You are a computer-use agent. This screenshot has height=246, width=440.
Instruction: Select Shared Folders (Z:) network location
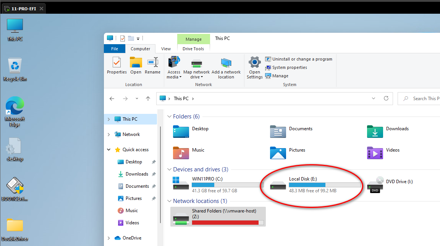[218, 217]
